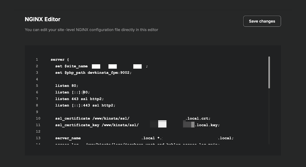Click the editor description text below the title

[x=91, y=30]
